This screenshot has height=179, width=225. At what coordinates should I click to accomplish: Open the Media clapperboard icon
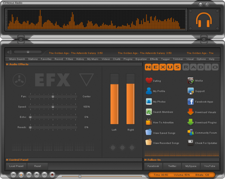click(191, 80)
